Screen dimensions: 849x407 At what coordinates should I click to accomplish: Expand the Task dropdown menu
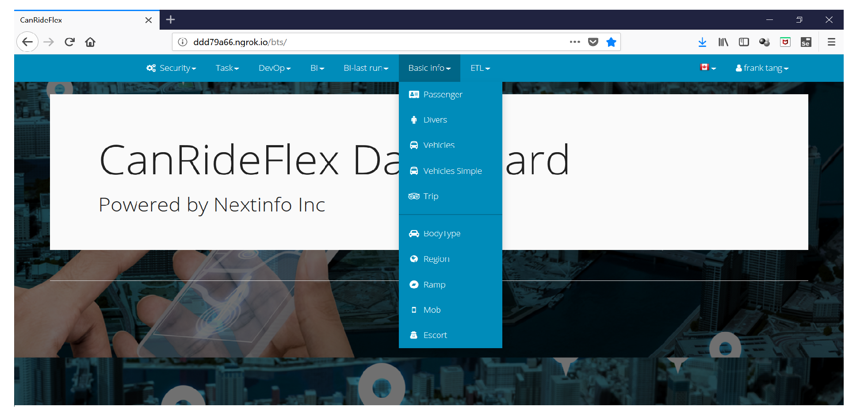(x=227, y=68)
